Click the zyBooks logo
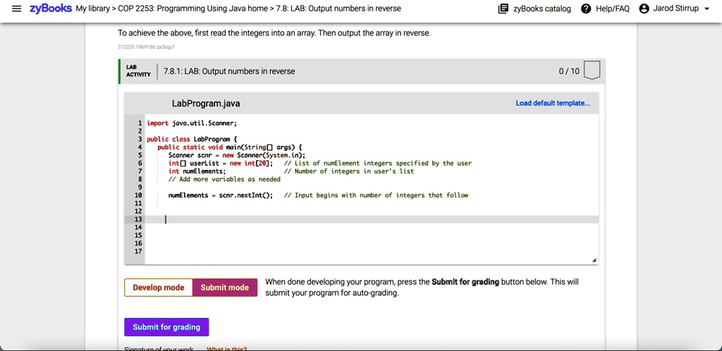 click(51, 8)
